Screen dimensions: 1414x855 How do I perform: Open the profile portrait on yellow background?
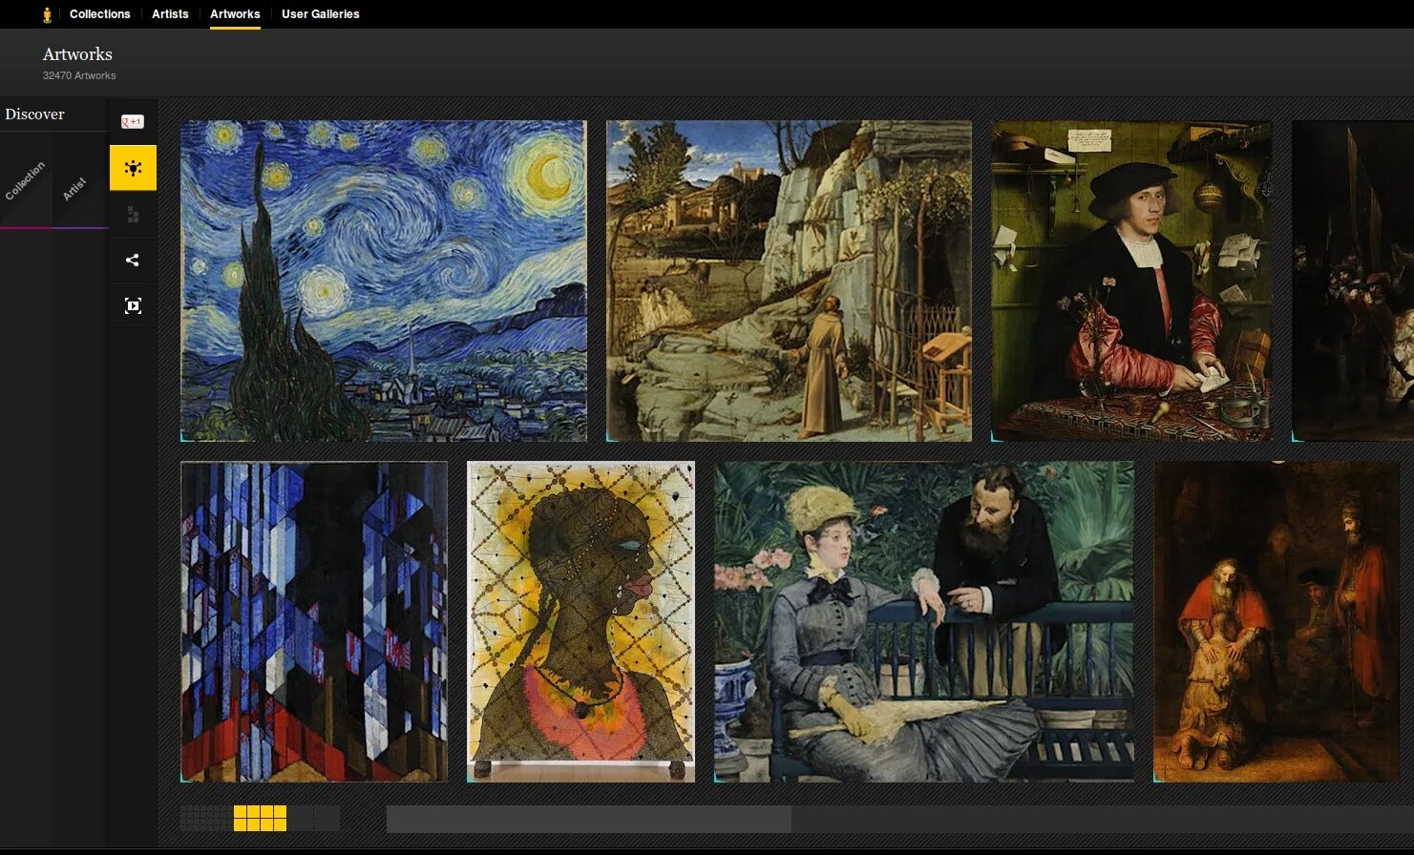point(581,622)
